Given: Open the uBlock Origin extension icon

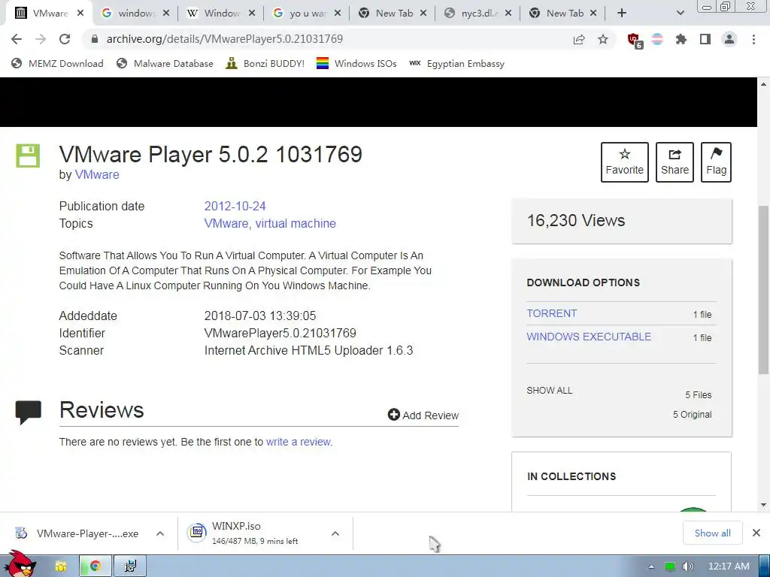Looking at the screenshot, I should click(x=634, y=40).
